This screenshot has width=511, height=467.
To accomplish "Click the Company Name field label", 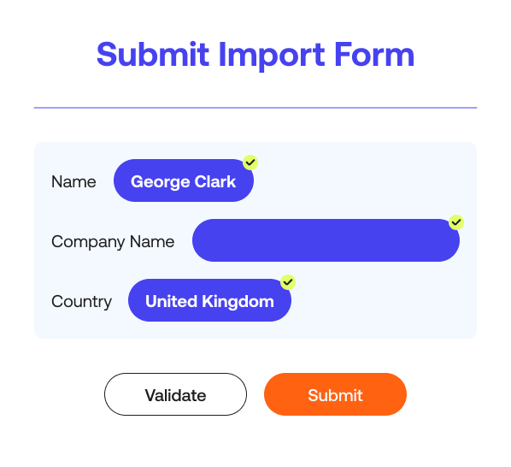I will click(113, 242).
